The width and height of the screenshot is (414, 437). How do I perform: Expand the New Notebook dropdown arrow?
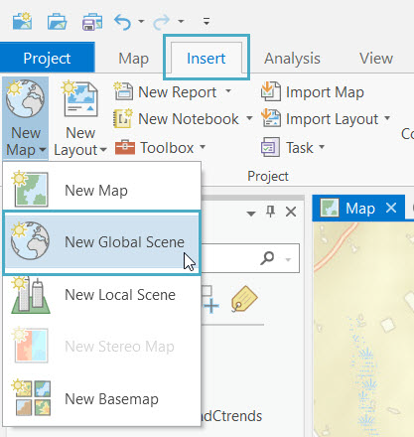(x=249, y=118)
